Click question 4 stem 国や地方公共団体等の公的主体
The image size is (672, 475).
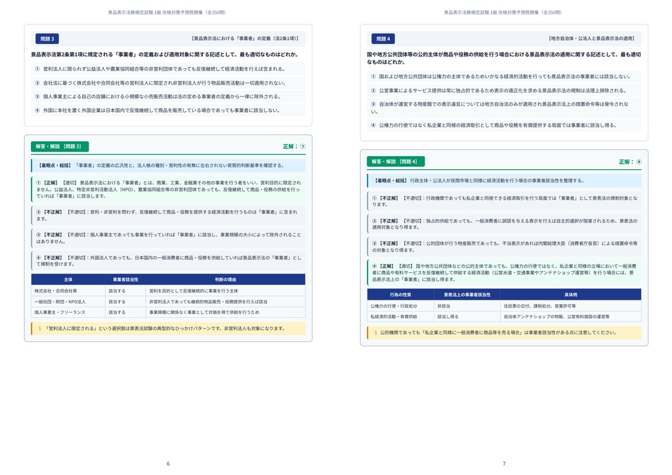504,58
